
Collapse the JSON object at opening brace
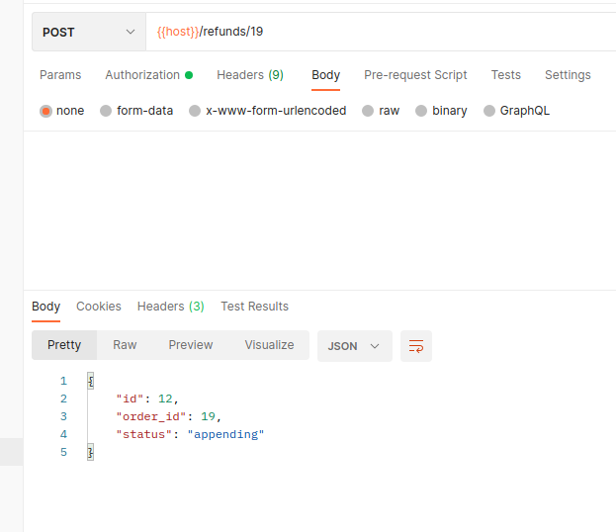tap(90, 381)
